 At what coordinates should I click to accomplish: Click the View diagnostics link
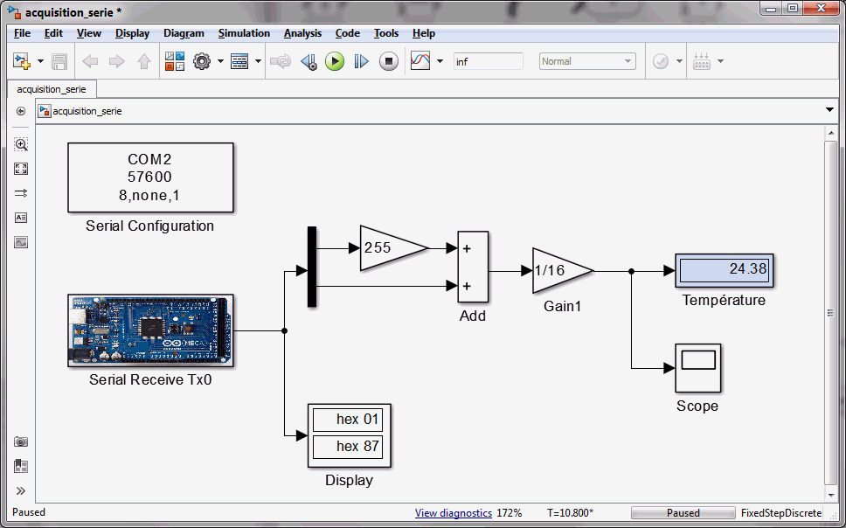click(x=454, y=513)
